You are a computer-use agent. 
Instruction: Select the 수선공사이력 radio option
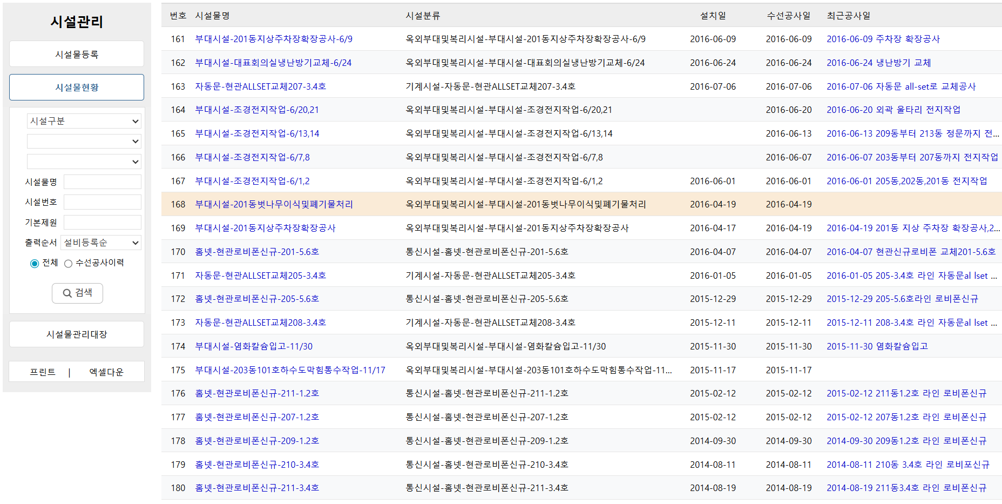coord(69,264)
